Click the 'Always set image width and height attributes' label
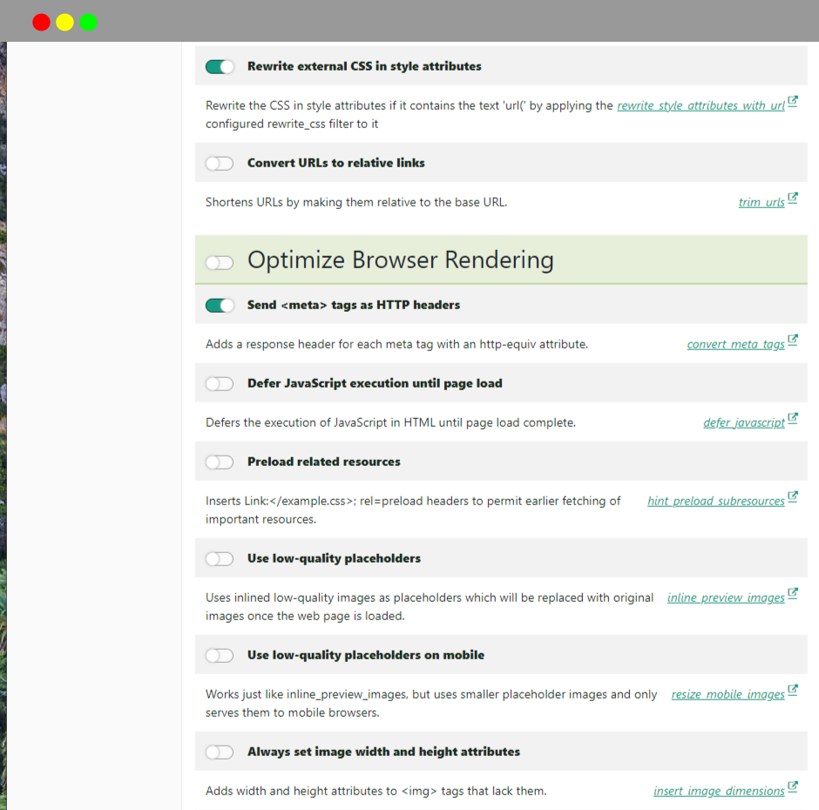This screenshot has width=819, height=810. 384,752
